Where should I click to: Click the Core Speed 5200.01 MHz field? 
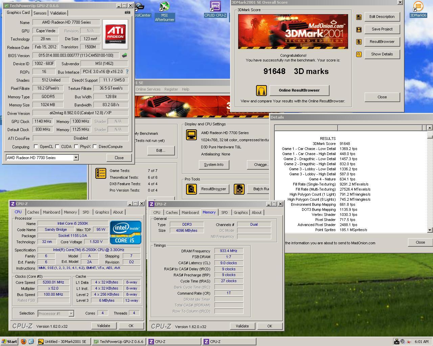(x=53, y=282)
